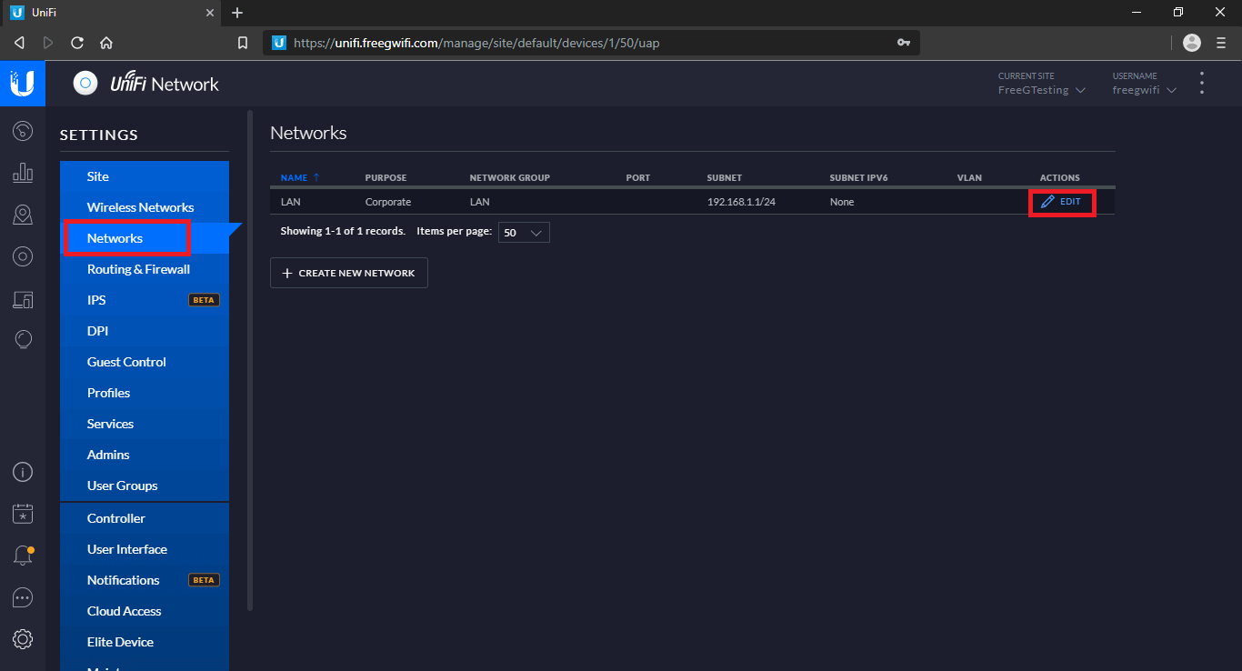Click the settings sidebar scrollbar
Screen dimensions: 1242x671
click(250, 359)
